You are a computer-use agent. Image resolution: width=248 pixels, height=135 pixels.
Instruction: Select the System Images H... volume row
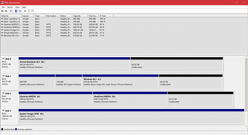coord(57,30)
